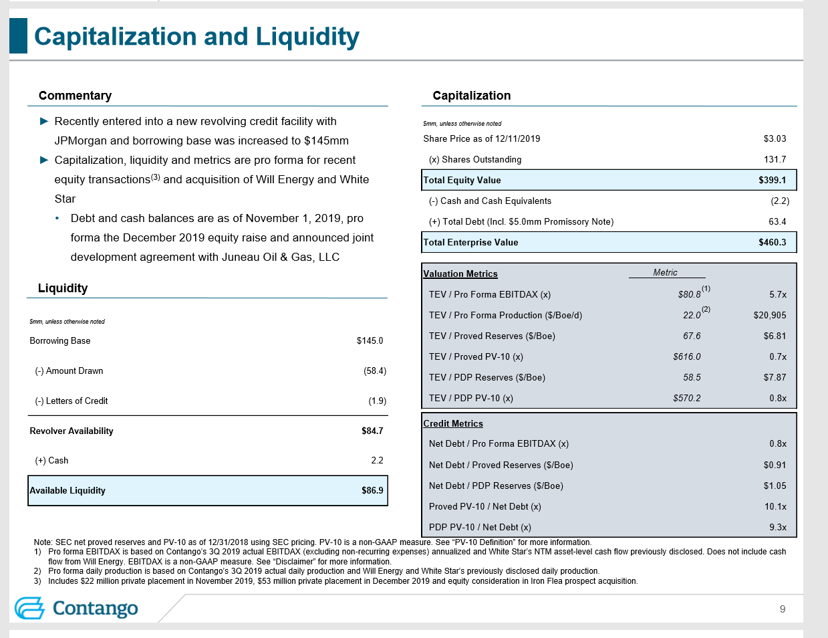Click the "(x) Shares Outstanding" label
This screenshot has width=828, height=638.
[475, 159]
